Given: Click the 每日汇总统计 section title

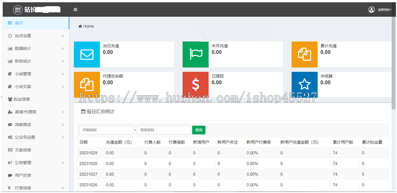Looking at the screenshot, I should tap(101, 111).
